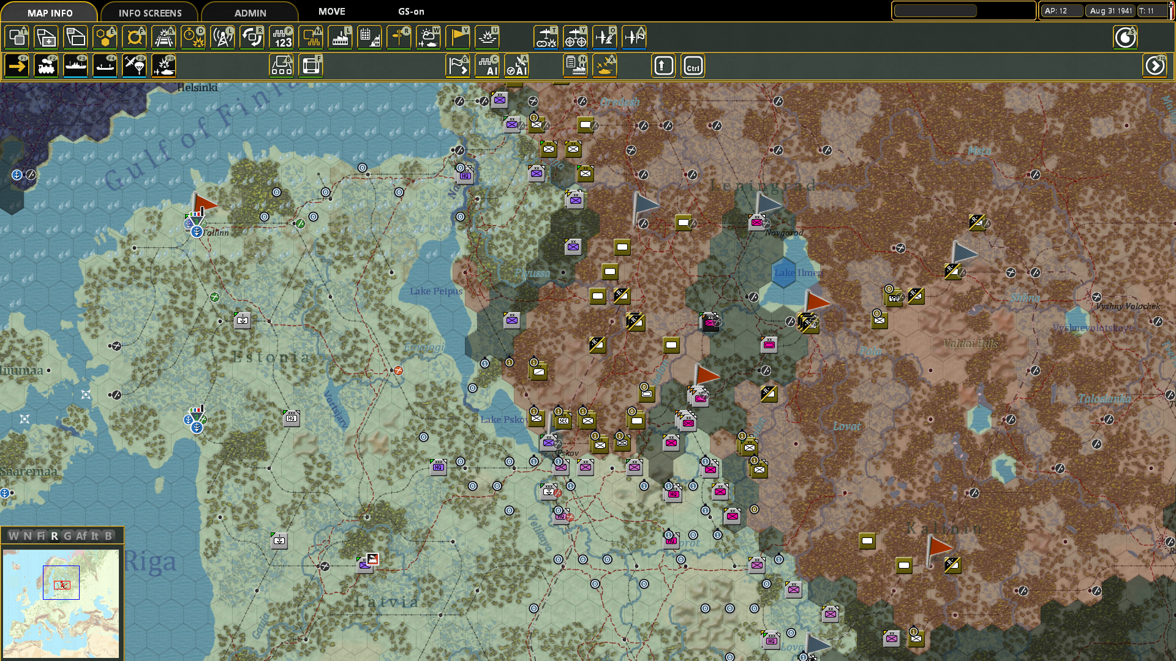This screenshot has width=1176, height=661.
Task: Toggle the hex grid (hexagons) overlay
Action: coord(105,37)
